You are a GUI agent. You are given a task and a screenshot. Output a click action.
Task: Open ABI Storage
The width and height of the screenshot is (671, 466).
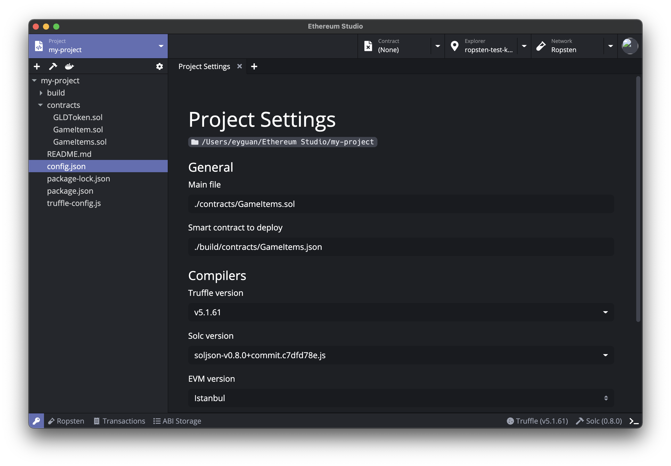177,421
